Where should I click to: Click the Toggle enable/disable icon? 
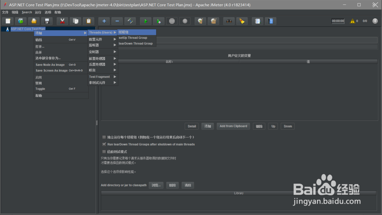130,21
